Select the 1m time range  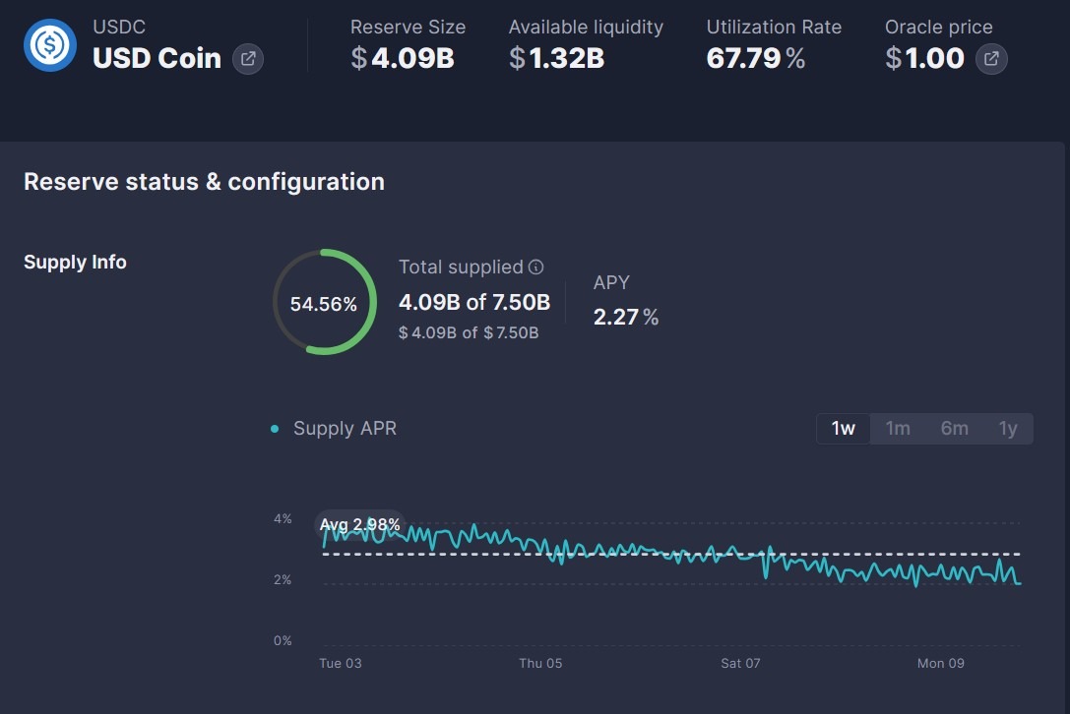click(x=898, y=428)
